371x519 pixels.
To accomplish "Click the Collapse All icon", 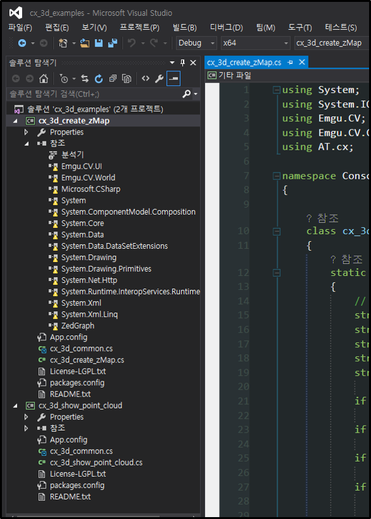I will [113, 78].
